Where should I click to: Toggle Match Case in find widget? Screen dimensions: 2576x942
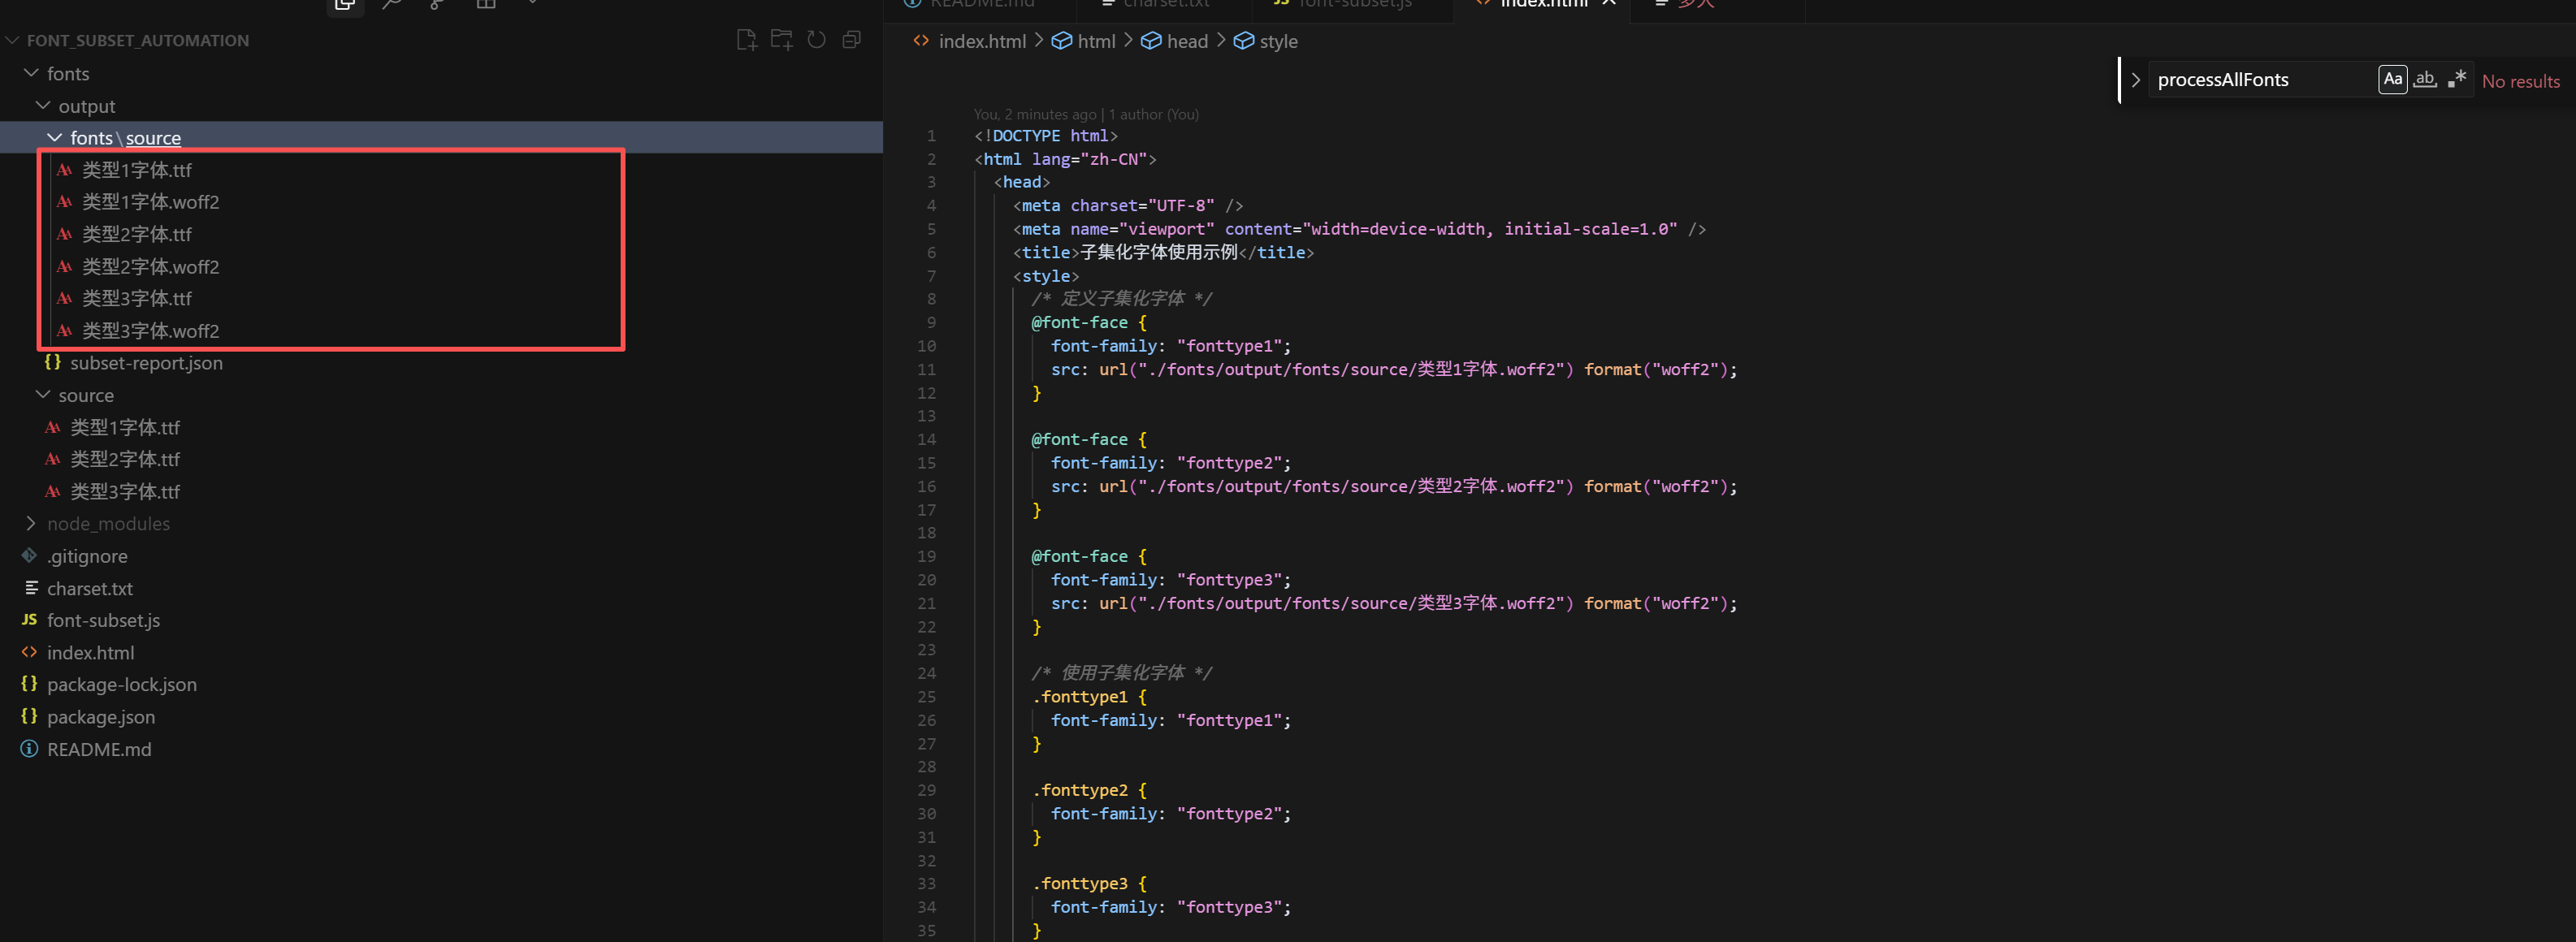2392,79
